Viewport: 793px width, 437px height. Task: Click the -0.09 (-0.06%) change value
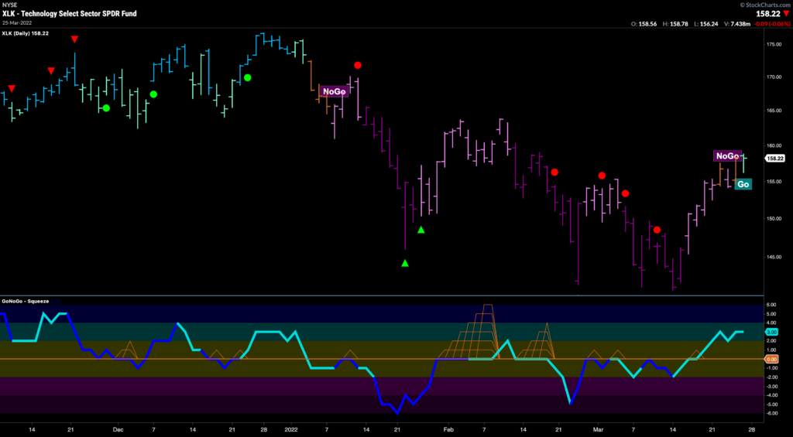(x=772, y=24)
